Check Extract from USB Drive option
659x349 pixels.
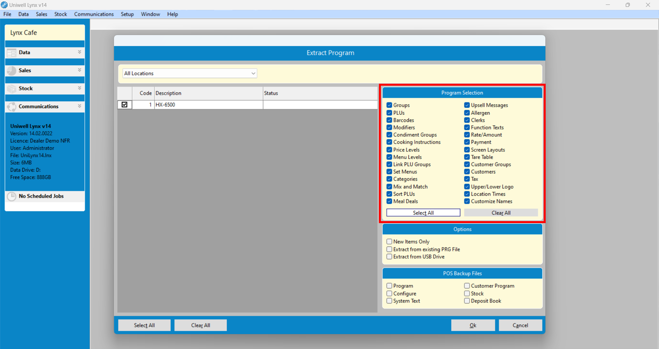tap(389, 257)
